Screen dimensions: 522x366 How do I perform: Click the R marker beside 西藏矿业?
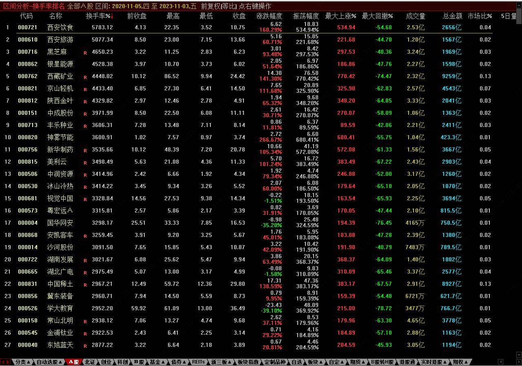85,77
